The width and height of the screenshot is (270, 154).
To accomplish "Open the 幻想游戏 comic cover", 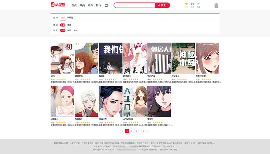I will point(87,58).
